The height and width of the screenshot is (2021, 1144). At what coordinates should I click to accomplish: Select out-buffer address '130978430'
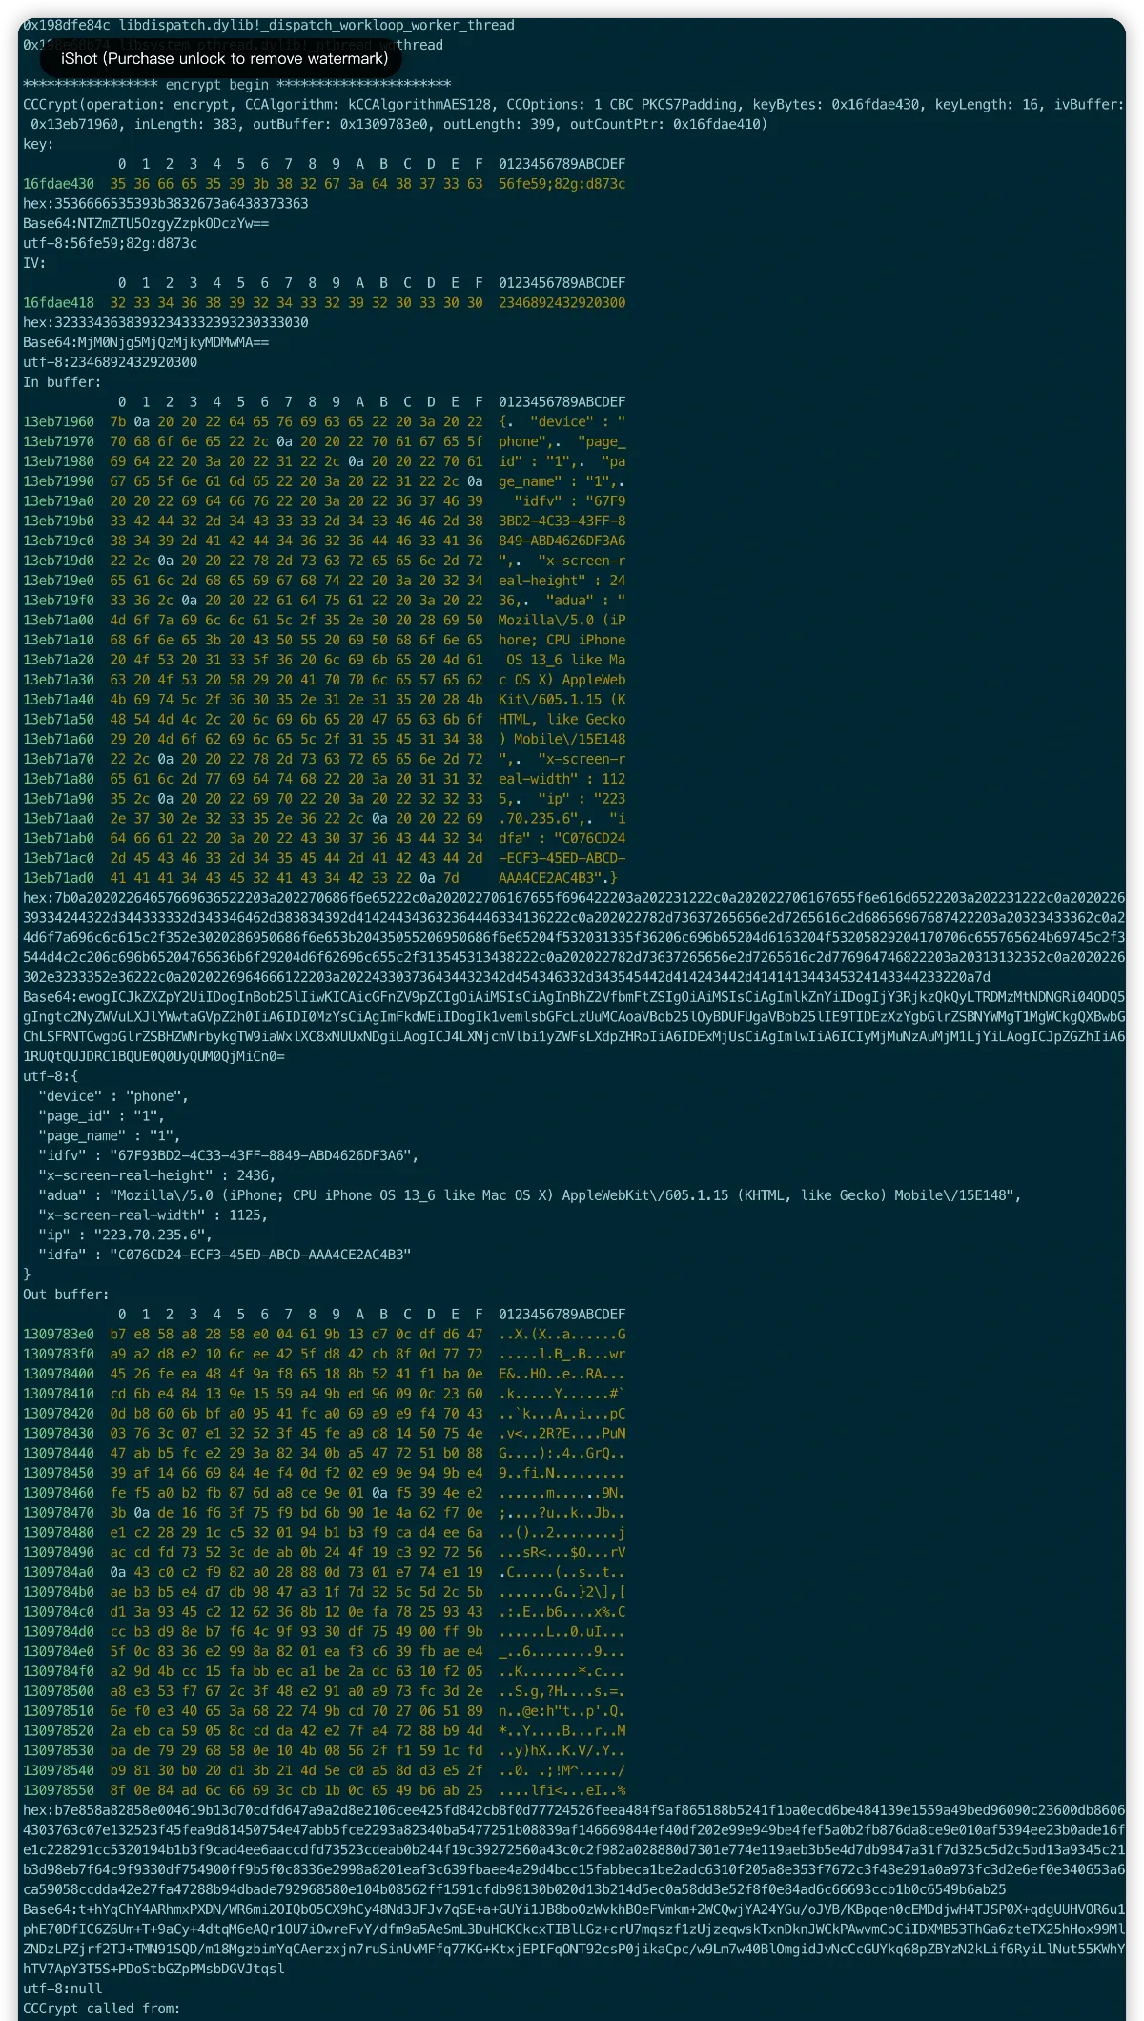point(58,1434)
